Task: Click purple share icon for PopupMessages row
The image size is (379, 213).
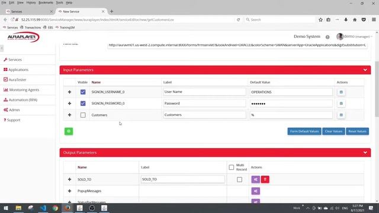Action: [x=255, y=191]
